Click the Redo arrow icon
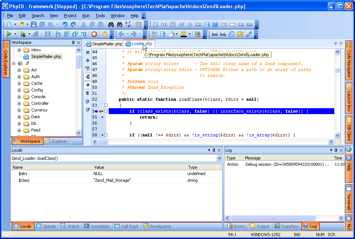Viewport: 355px width, 239px height. coord(73,25)
